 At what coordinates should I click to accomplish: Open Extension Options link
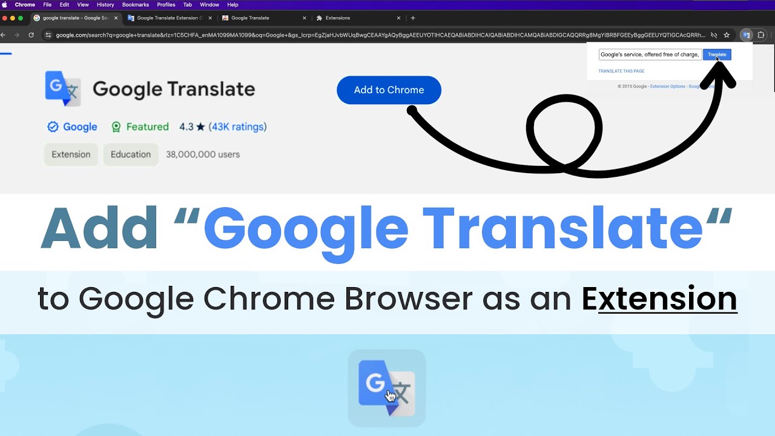click(x=668, y=87)
